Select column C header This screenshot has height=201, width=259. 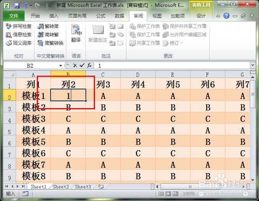coord(103,75)
